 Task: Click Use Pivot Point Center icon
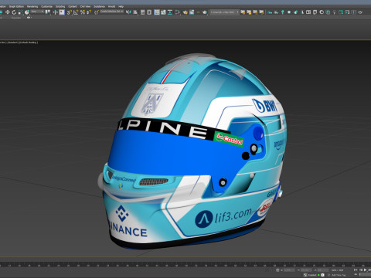tap(48, 12)
